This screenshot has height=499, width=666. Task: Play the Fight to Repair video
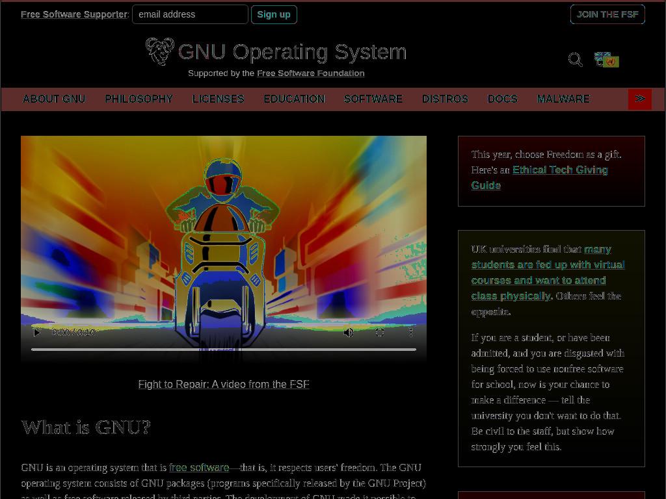tap(36, 332)
